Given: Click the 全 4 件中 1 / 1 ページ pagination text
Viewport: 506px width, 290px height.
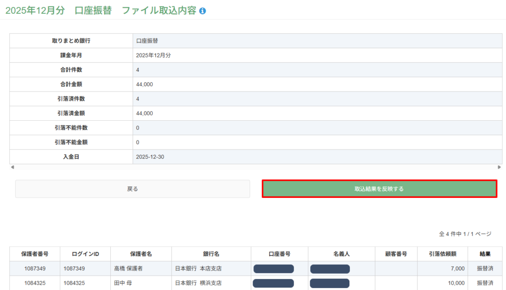Looking at the screenshot, I should pyautogui.click(x=465, y=234).
